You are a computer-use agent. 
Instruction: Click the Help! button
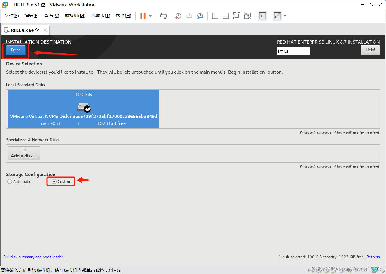pyautogui.click(x=370, y=50)
